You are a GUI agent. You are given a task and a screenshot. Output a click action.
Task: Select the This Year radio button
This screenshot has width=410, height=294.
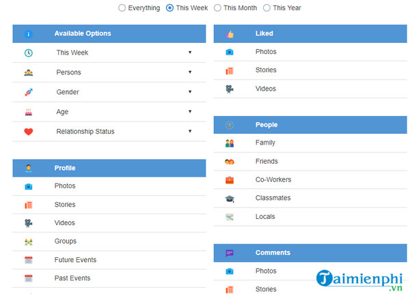(267, 8)
